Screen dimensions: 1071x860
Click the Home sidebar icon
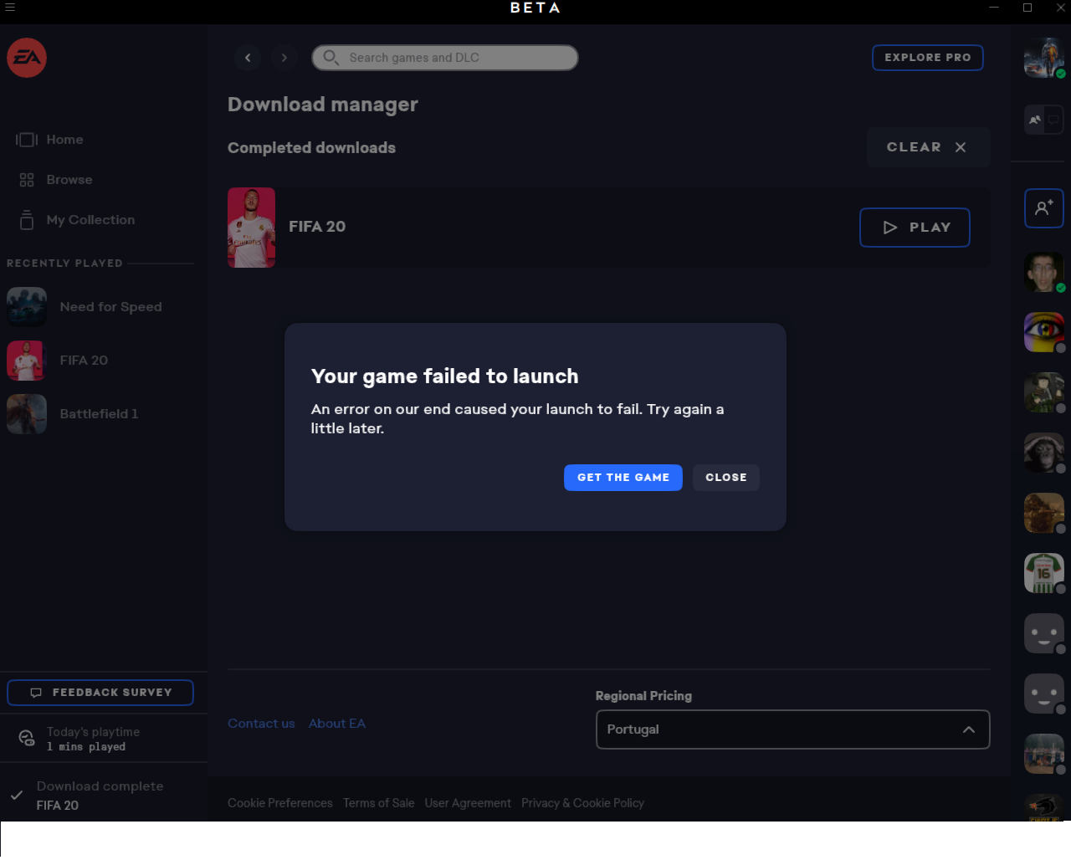coord(27,140)
